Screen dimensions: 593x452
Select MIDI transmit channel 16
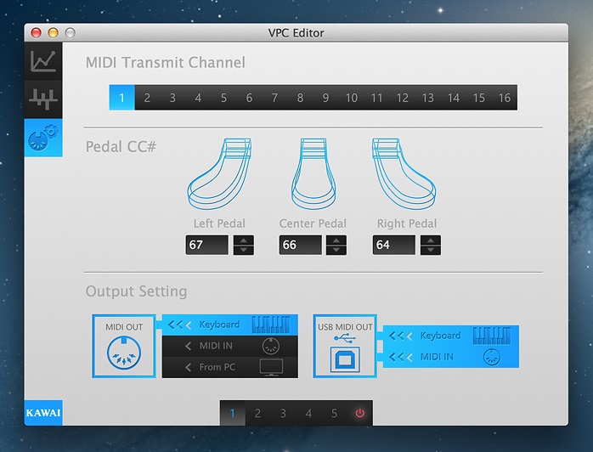coord(505,98)
